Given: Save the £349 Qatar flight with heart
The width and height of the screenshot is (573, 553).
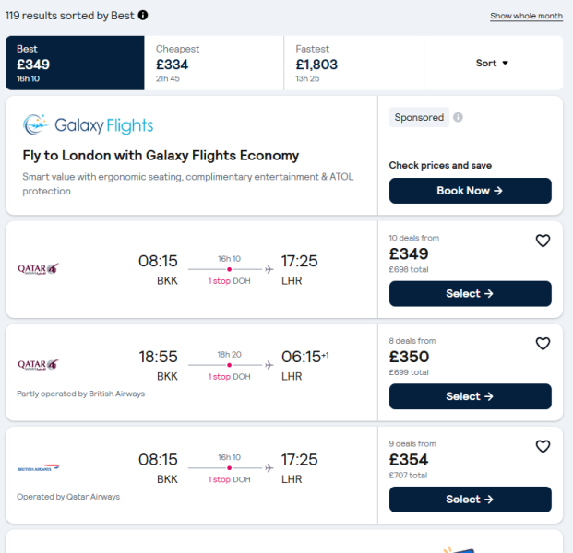Looking at the screenshot, I should tap(543, 241).
